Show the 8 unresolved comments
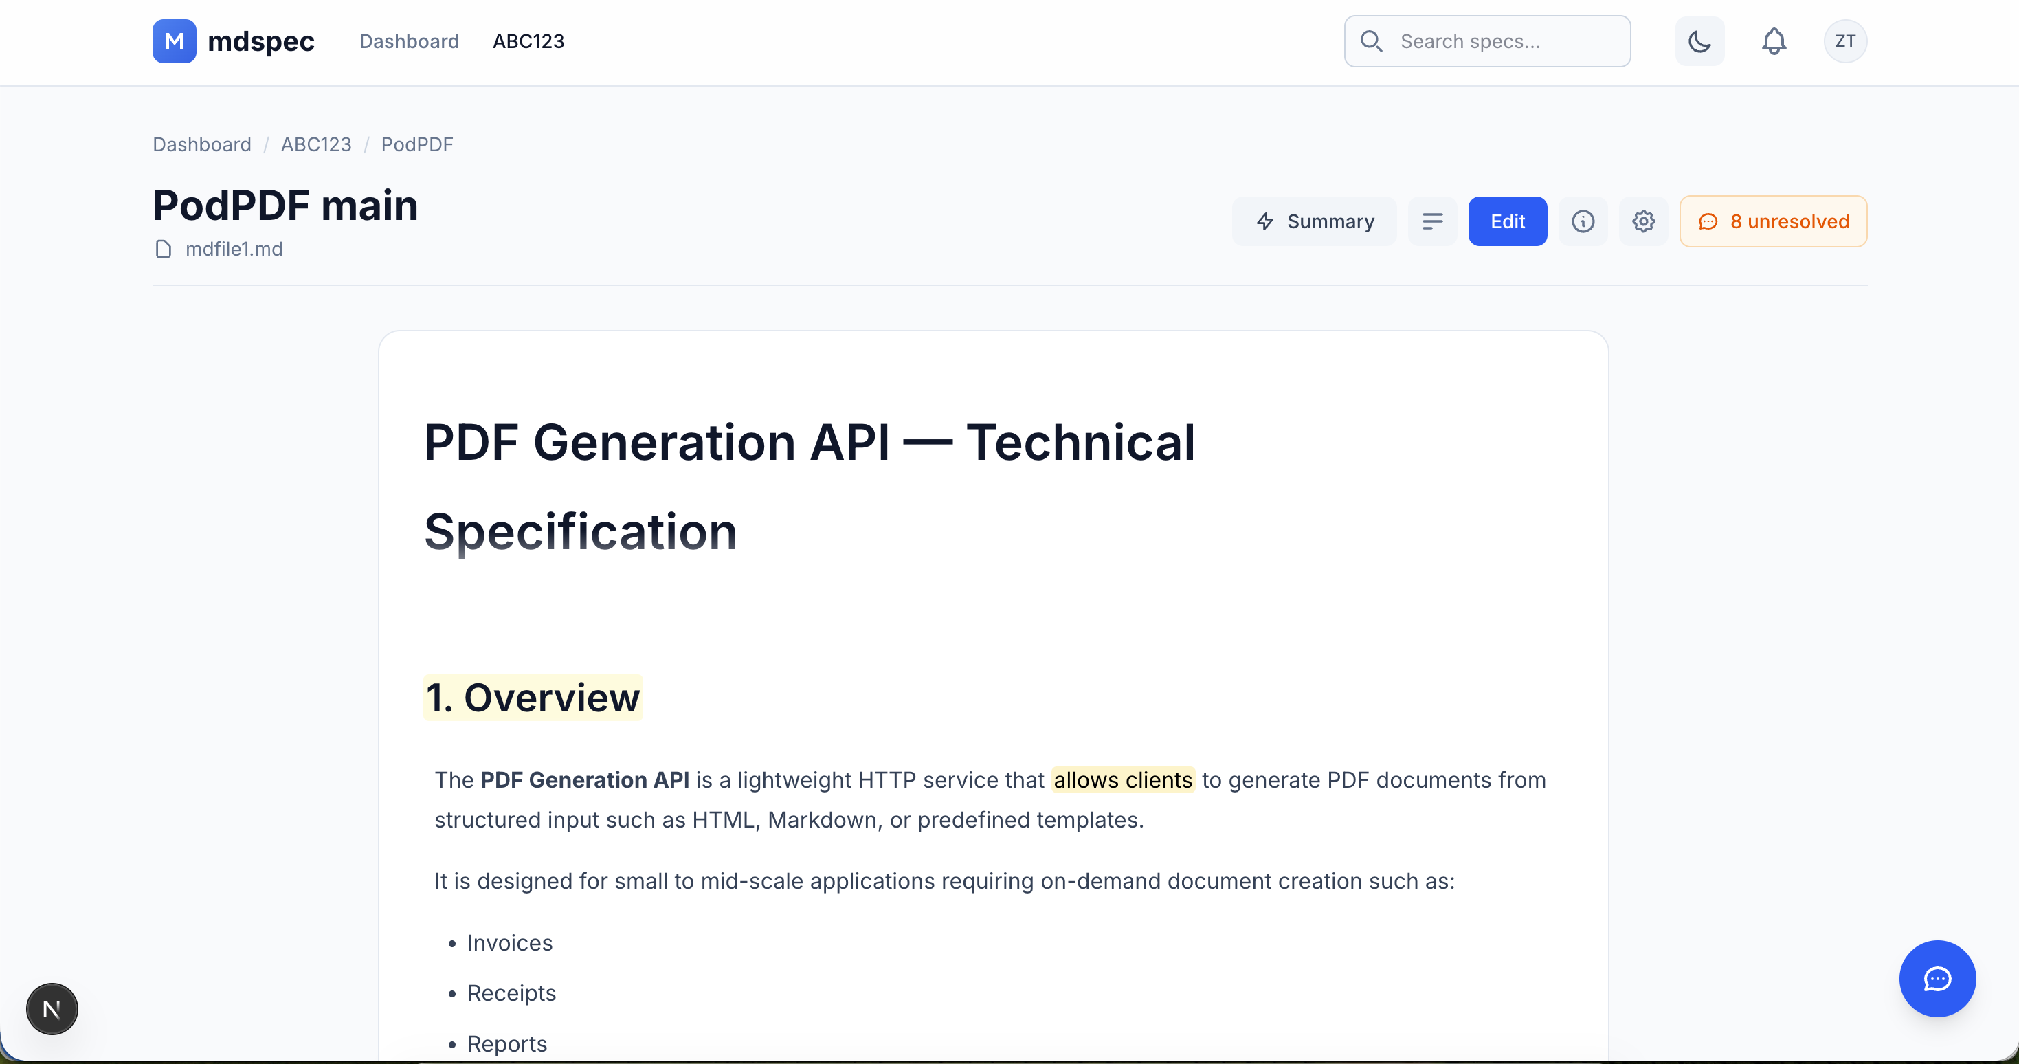Image resolution: width=2019 pixels, height=1064 pixels. point(1773,221)
